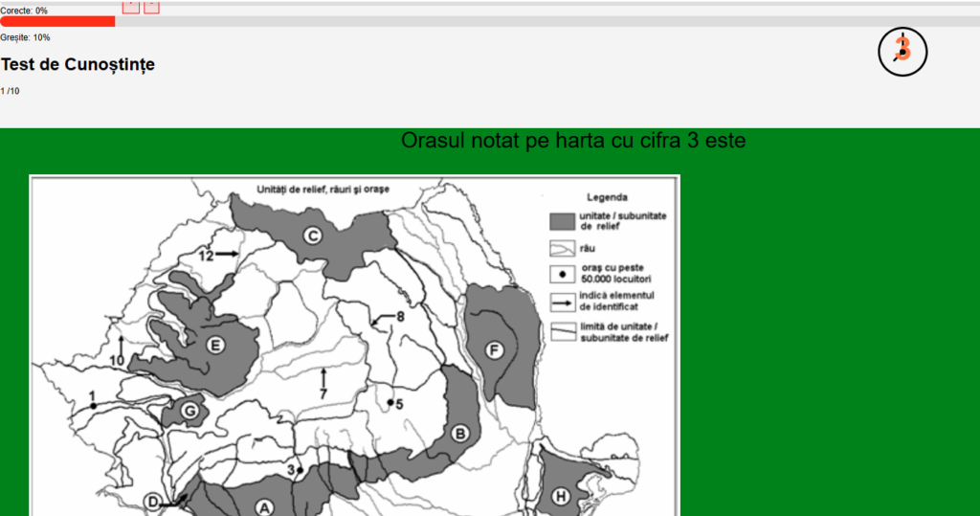Screen dimensions: 980x516
Task: Click the circled letter G marker
Action: [189, 412]
